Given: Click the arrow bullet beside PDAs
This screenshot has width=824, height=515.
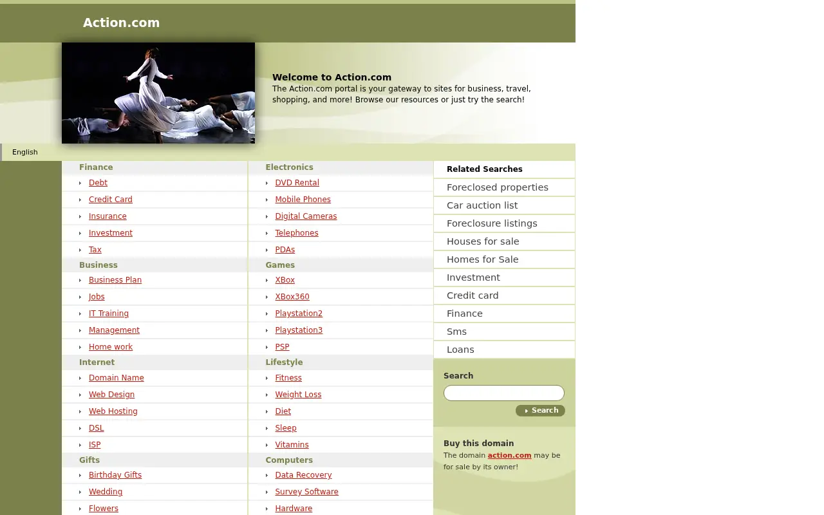Looking at the screenshot, I should click(267, 250).
